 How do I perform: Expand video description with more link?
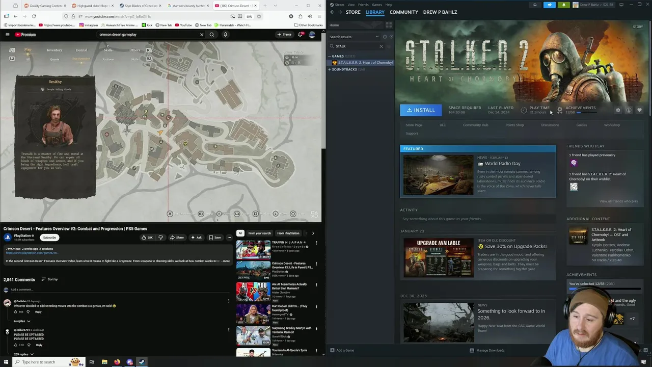226,261
